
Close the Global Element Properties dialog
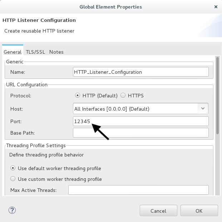[x=216, y=7]
